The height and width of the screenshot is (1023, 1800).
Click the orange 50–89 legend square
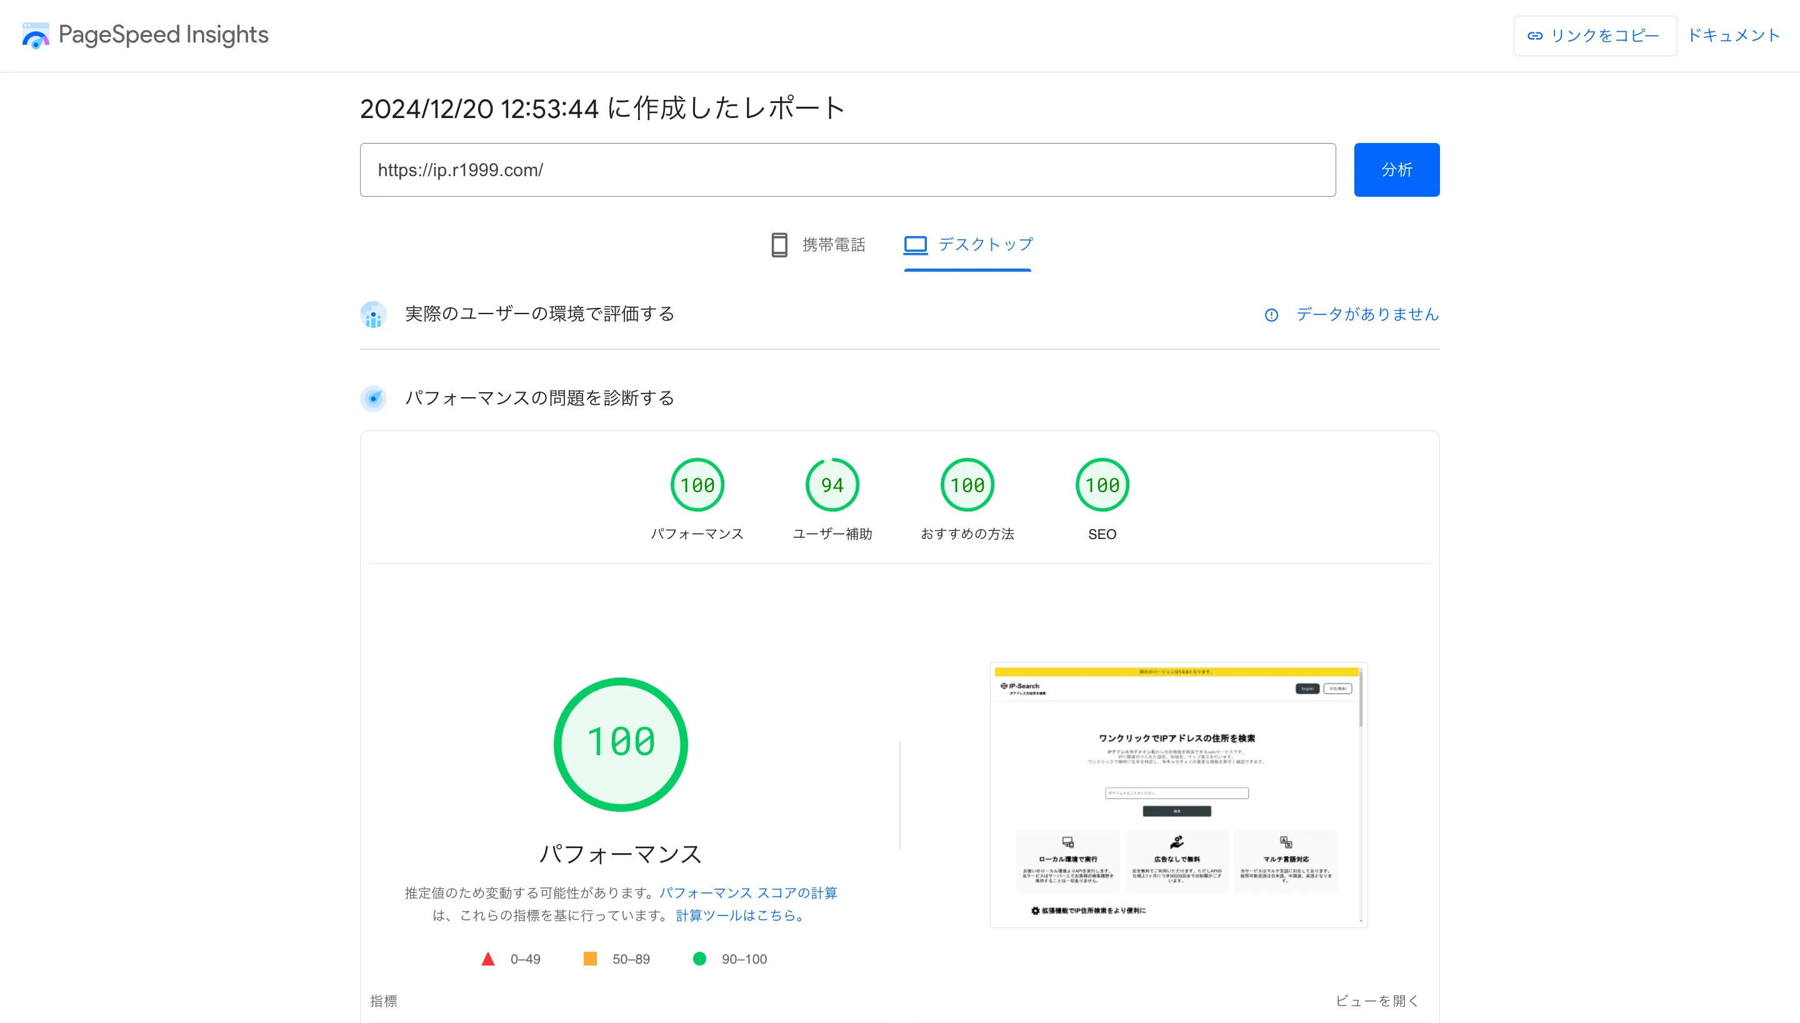pyautogui.click(x=591, y=958)
